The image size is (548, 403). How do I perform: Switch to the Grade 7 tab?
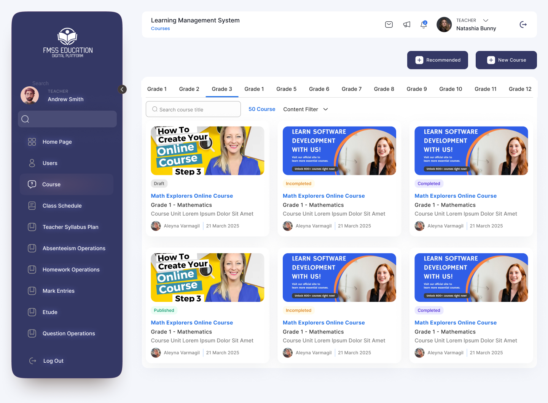point(351,89)
